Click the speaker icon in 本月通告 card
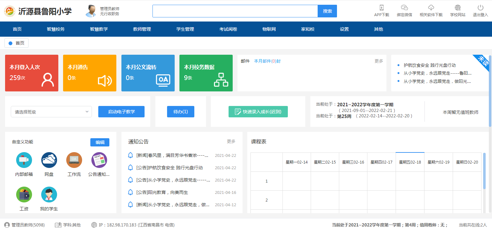This screenshot has width=492, height=229. 105,81
